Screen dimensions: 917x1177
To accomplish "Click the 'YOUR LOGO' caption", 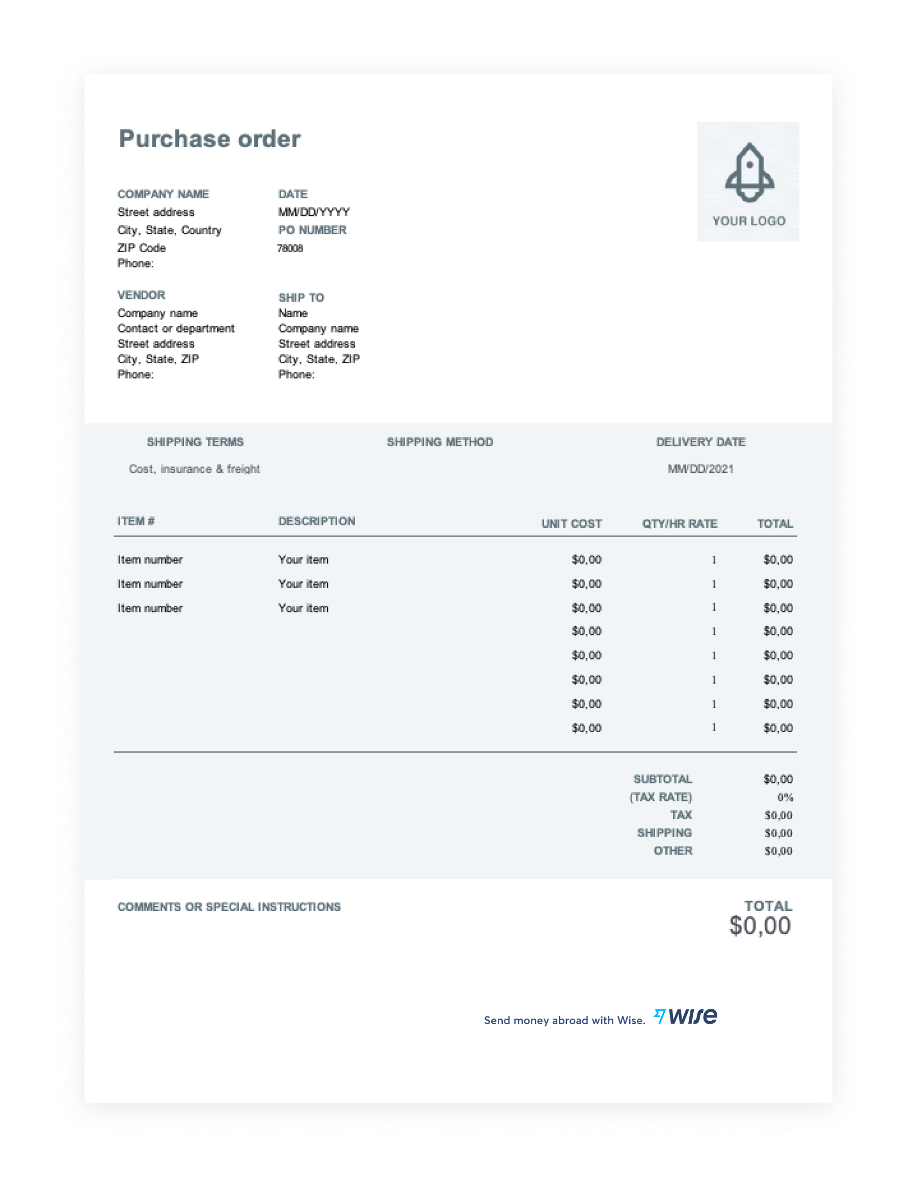I will tap(749, 221).
